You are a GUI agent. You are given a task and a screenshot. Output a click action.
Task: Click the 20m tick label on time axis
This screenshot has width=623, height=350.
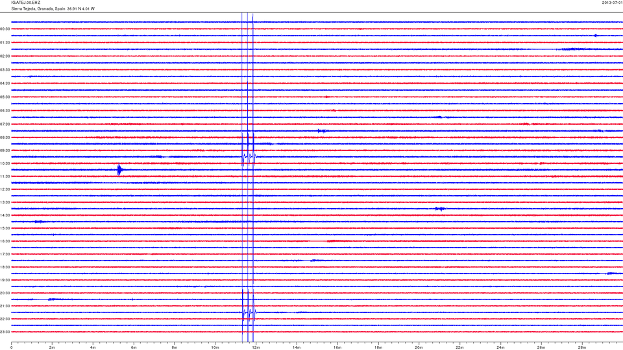point(419,347)
